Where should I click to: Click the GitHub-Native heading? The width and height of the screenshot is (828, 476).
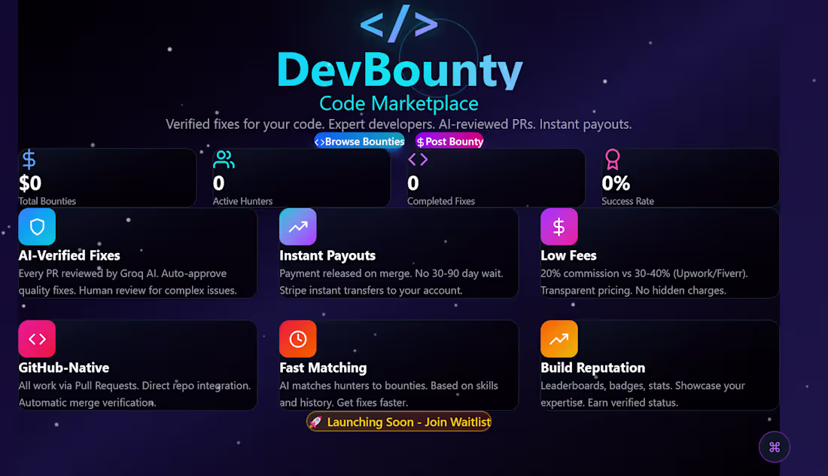(64, 368)
